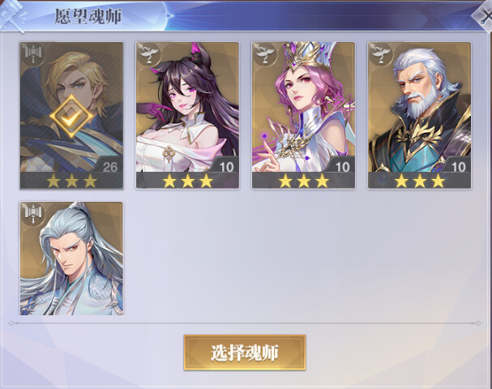Click the hammer emblem beside 愿望魂师 title
The image size is (492, 389).
pos(13,15)
